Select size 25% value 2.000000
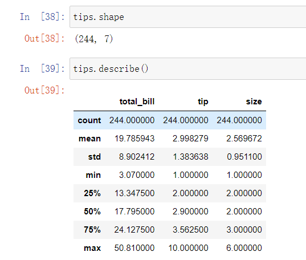 pos(244,193)
